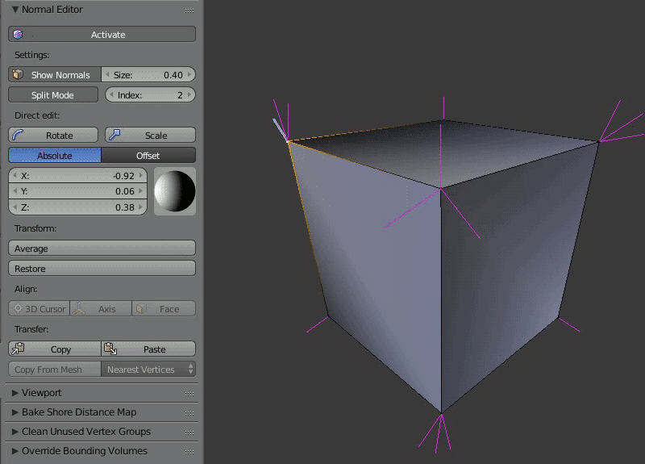Image resolution: width=645 pixels, height=464 pixels.
Task: Click the Clean Unused Vertex Groups grip
Action: coord(189,433)
